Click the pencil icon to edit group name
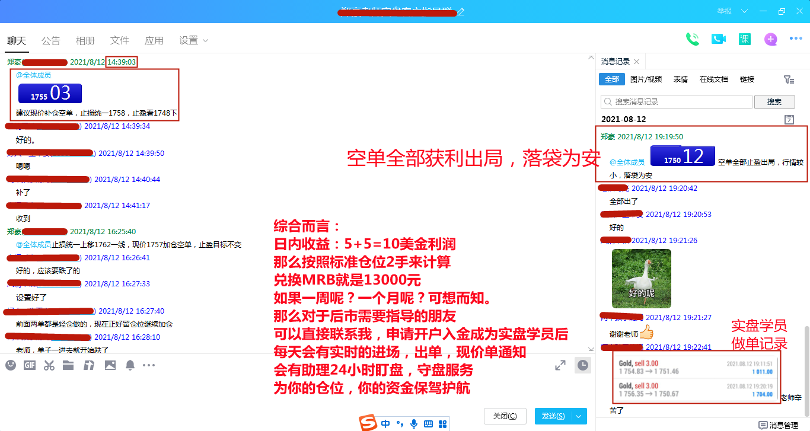Image resolution: width=810 pixels, height=431 pixels. [461, 11]
